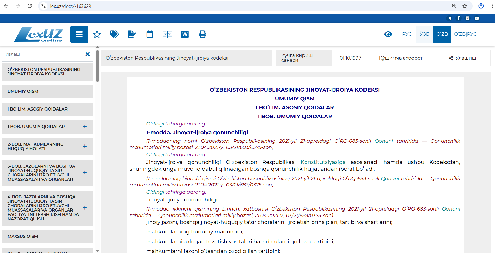Click the Излаш search input field
495x253 pixels.
(x=43, y=54)
